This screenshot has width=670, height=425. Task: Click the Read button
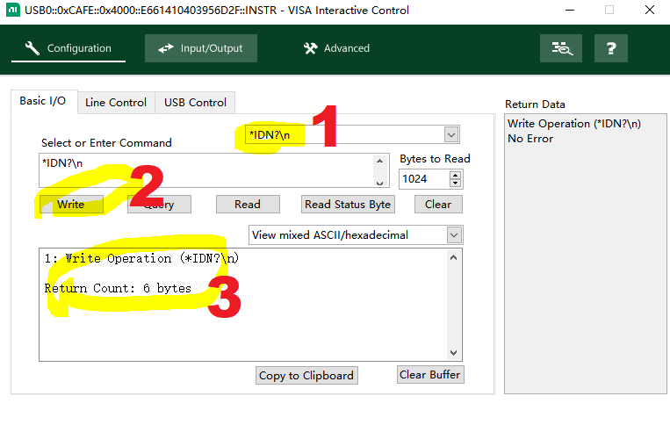(x=248, y=205)
